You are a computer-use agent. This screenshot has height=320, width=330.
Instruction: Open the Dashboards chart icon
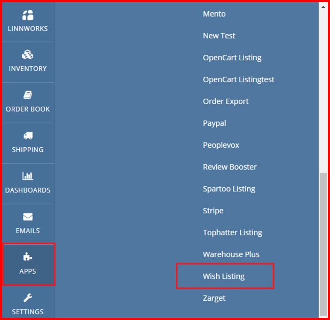[28, 176]
